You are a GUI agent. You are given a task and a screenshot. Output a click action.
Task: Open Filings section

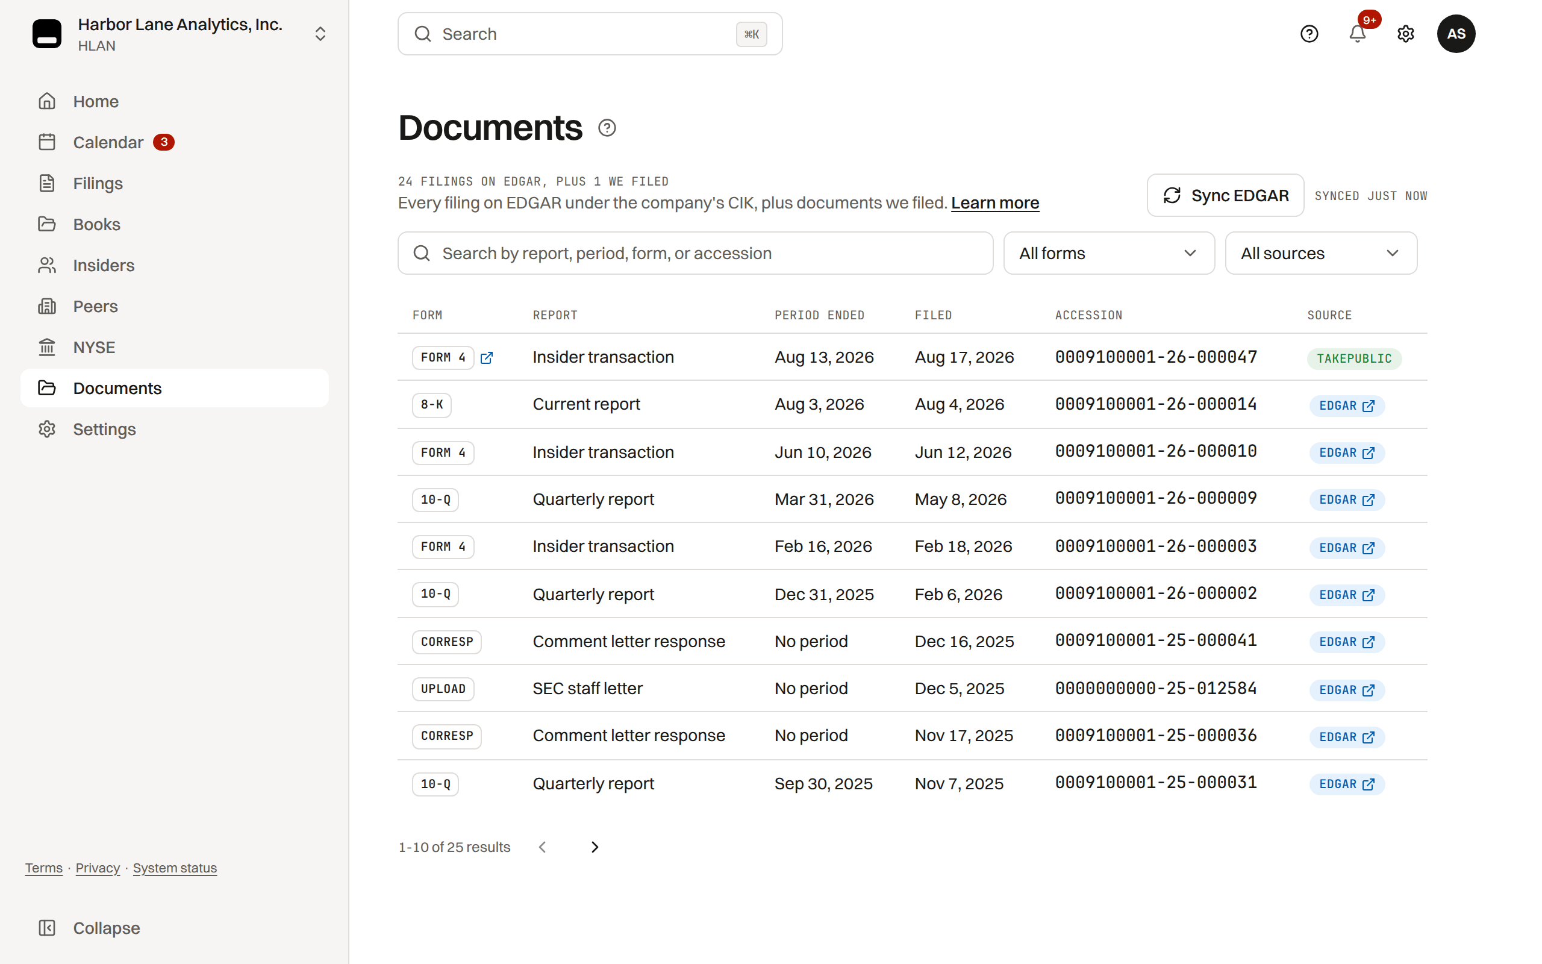[175, 184]
